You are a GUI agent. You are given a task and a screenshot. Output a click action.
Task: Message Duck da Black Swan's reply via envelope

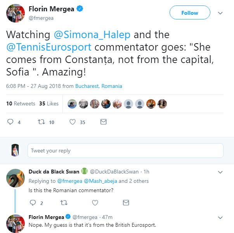tap(126, 203)
